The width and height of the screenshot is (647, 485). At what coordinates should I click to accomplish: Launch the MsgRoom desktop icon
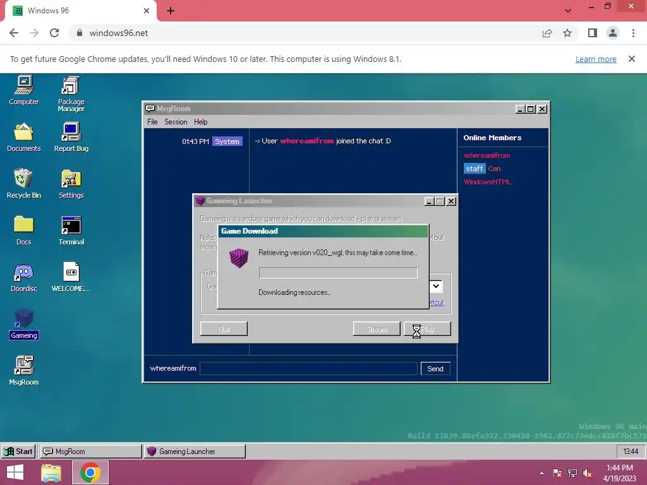point(23,371)
